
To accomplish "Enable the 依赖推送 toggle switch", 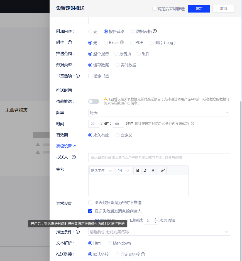I will click(x=94, y=101).
